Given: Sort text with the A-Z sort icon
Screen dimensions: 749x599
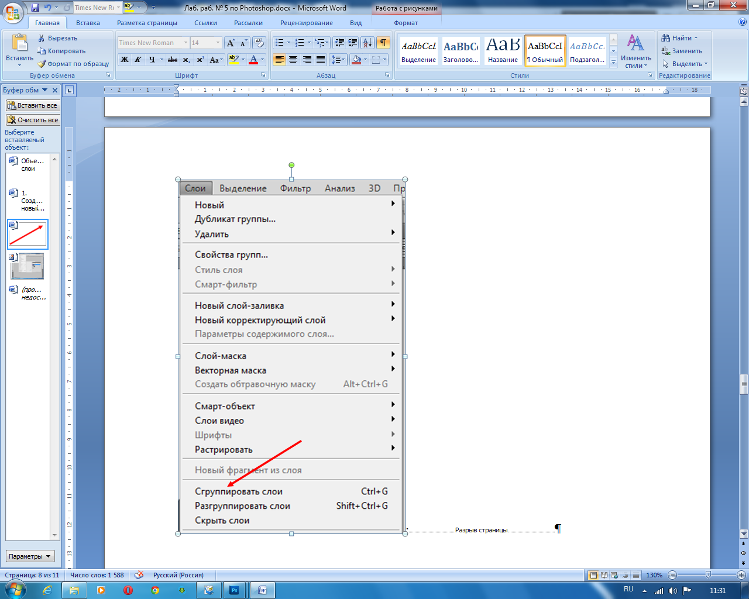Looking at the screenshot, I should [x=367, y=43].
